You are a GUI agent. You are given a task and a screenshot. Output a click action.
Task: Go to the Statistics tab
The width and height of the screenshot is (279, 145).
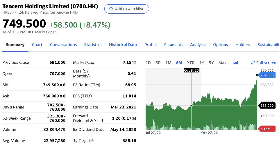click(x=93, y=45)
